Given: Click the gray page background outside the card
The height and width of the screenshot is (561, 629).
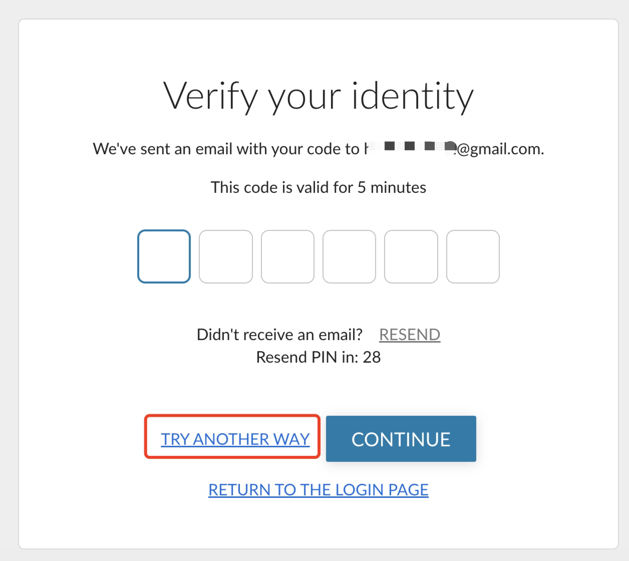Looking at the screenshot, I should [9, 280].
